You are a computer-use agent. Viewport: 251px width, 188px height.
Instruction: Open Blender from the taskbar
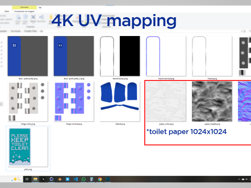[60, 179]
